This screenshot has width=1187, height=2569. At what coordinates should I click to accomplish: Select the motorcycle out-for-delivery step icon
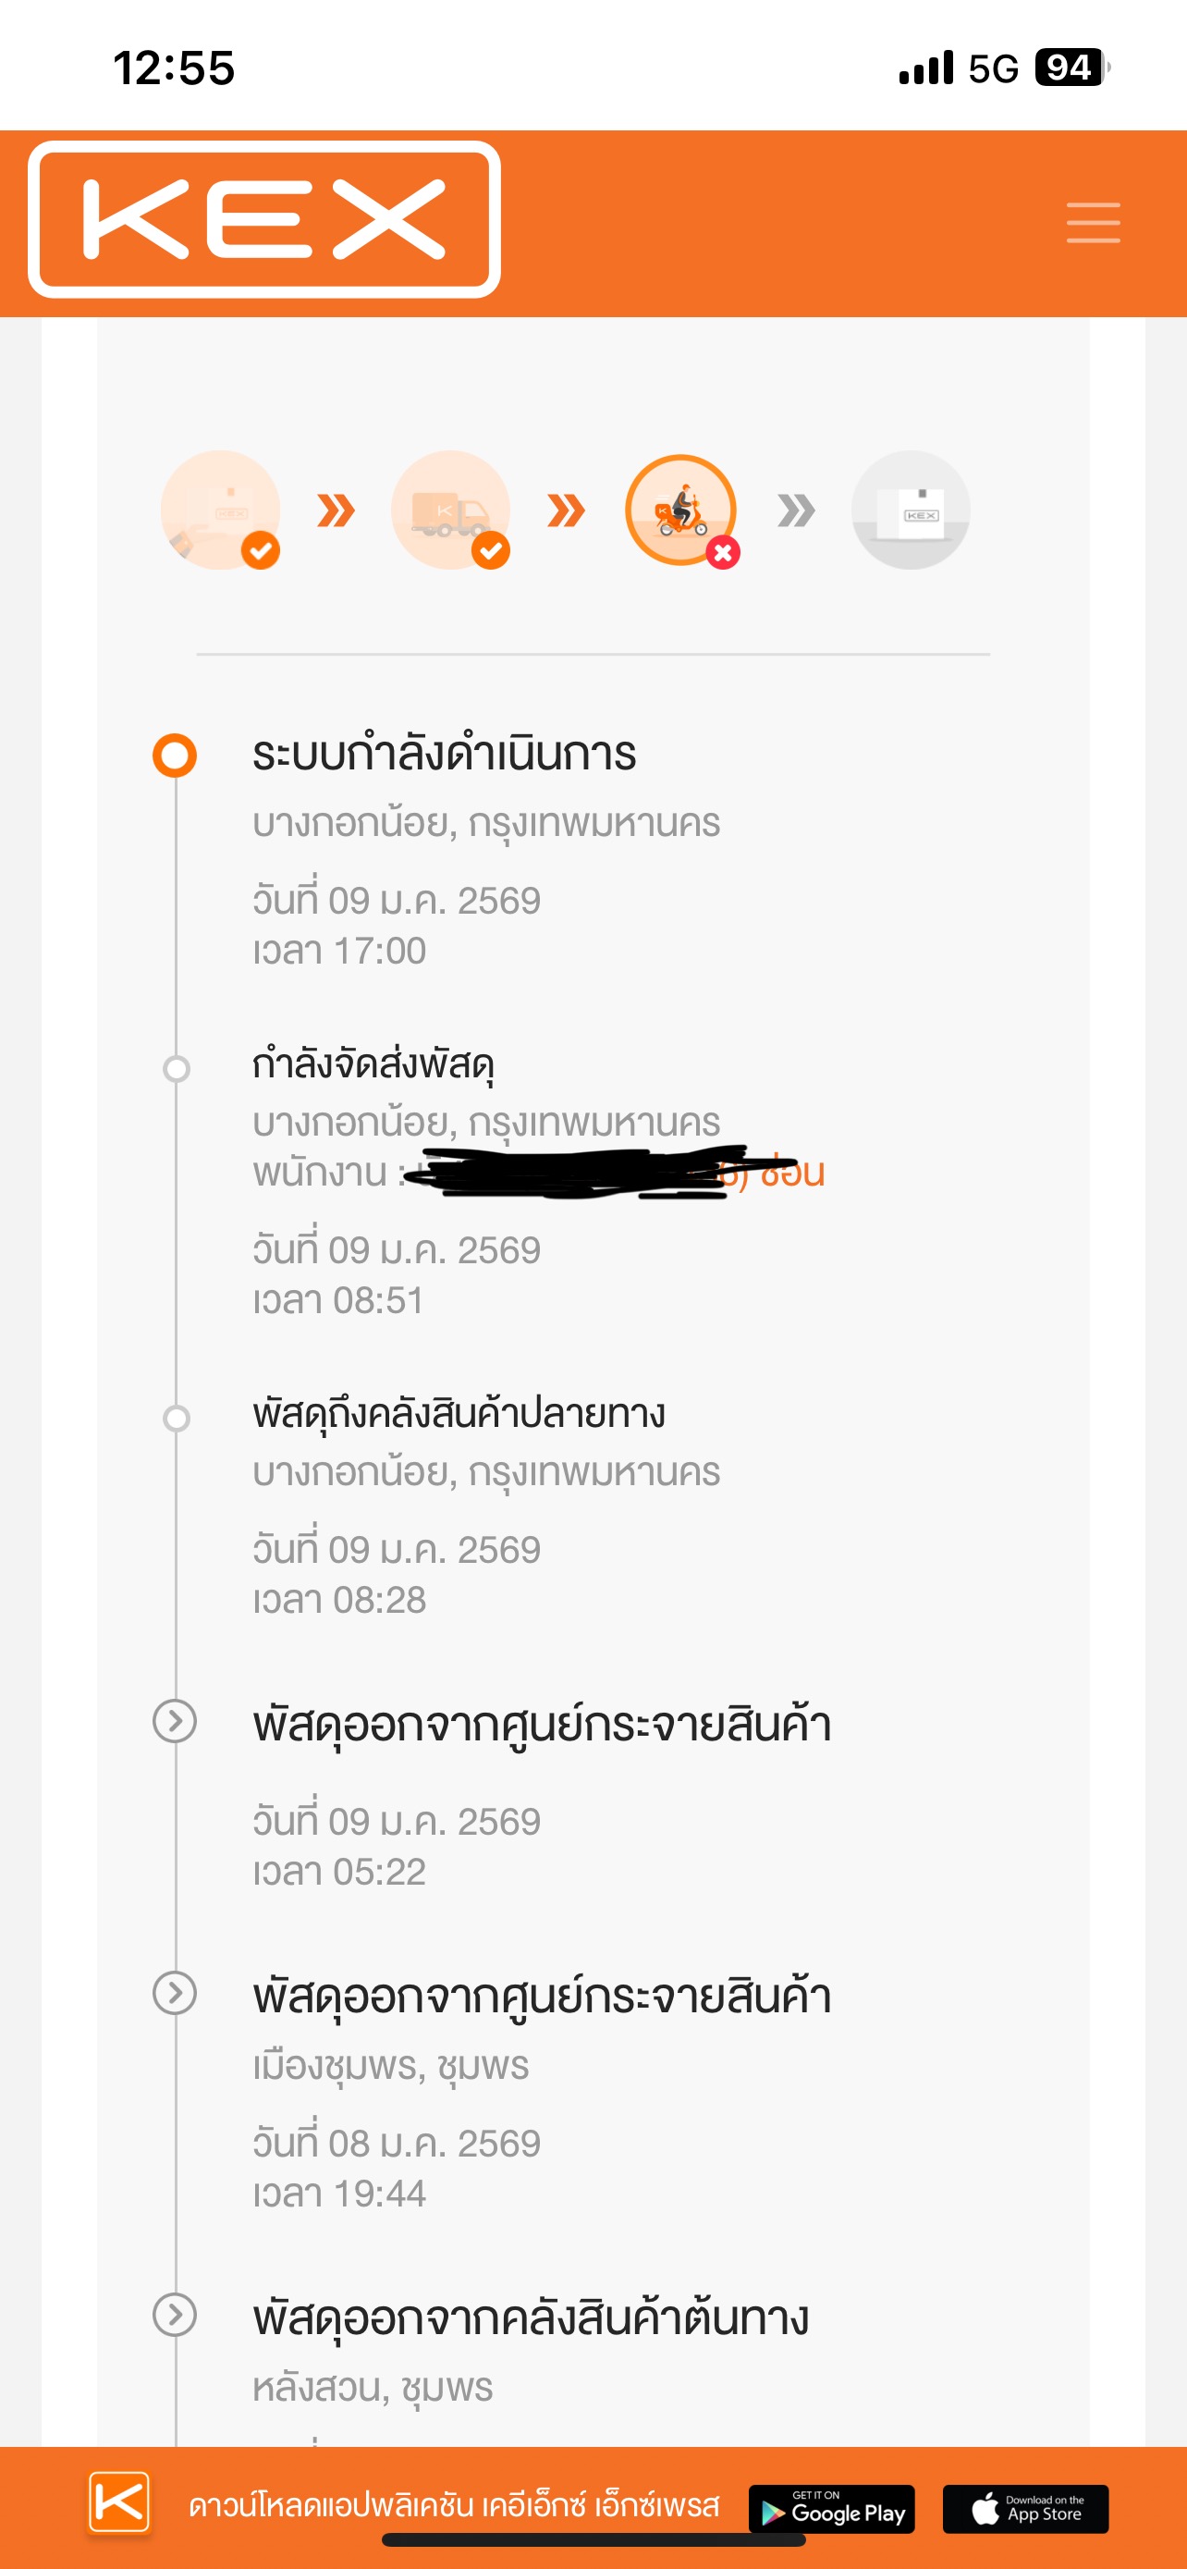point(680,510)
